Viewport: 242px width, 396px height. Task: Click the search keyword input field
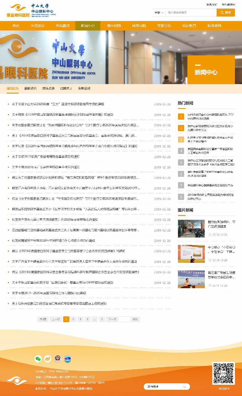[x=191, y=13]
